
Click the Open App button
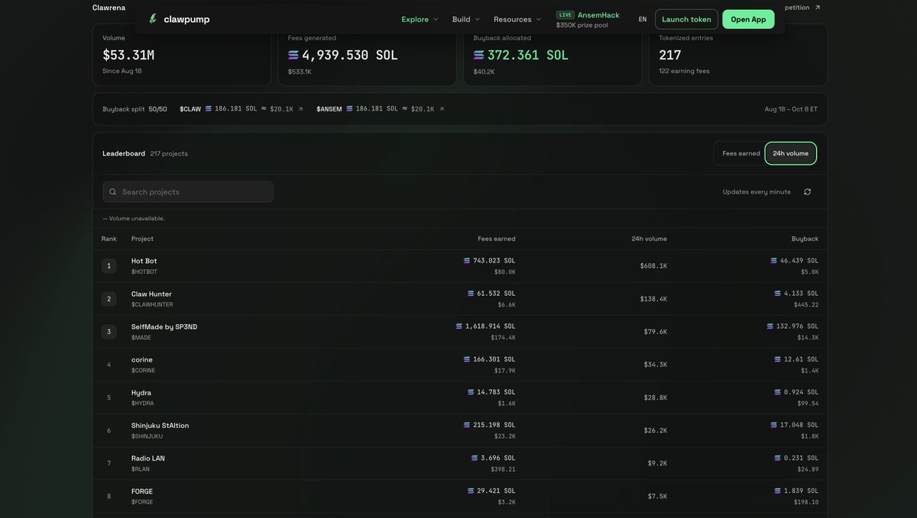pyautogui.click(x=748, y=19)
